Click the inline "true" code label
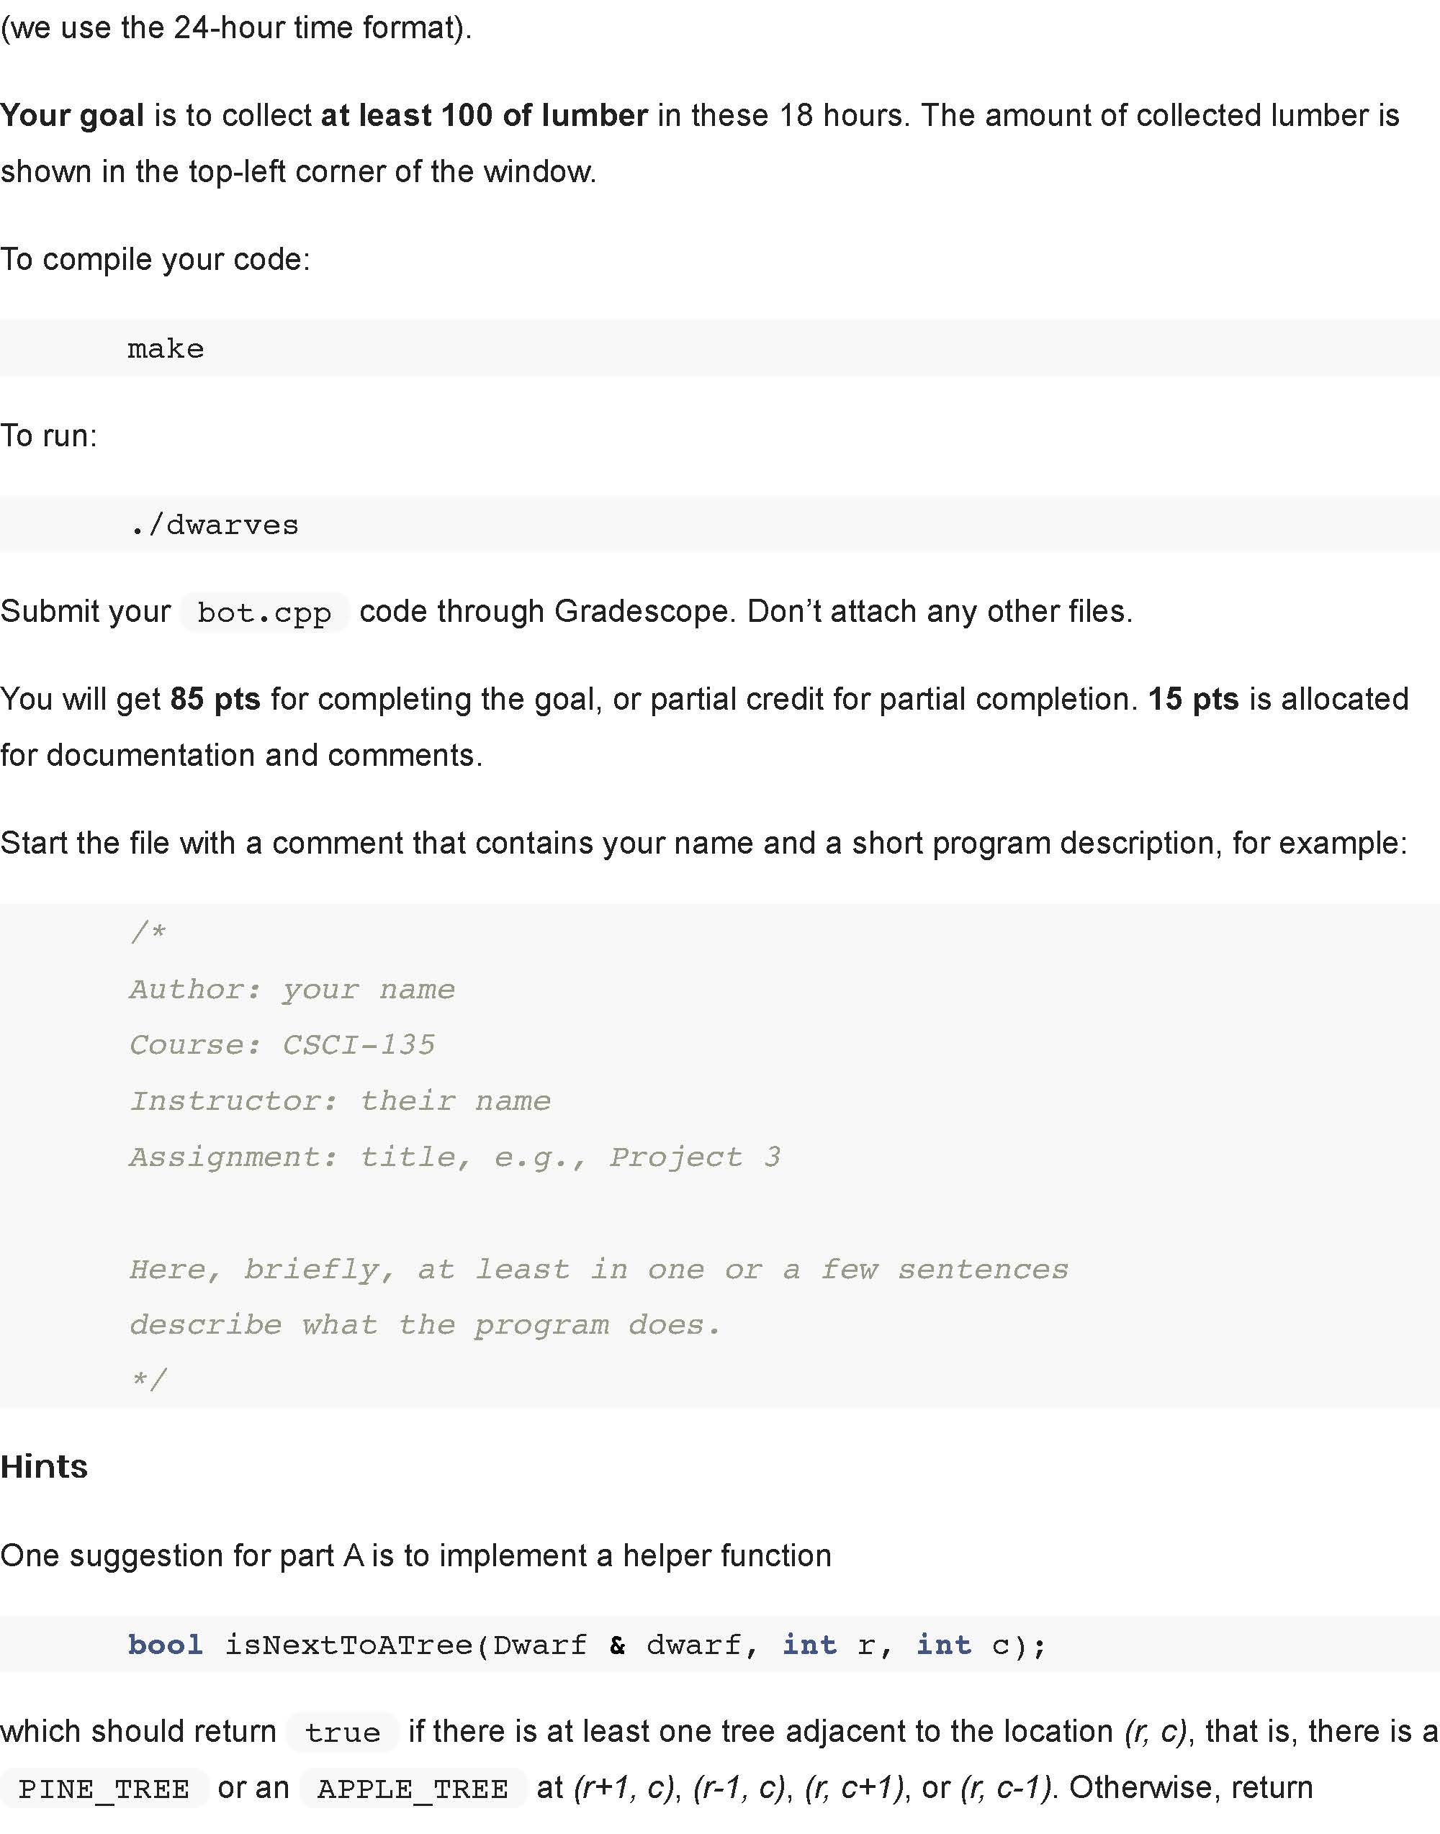 342,1733
